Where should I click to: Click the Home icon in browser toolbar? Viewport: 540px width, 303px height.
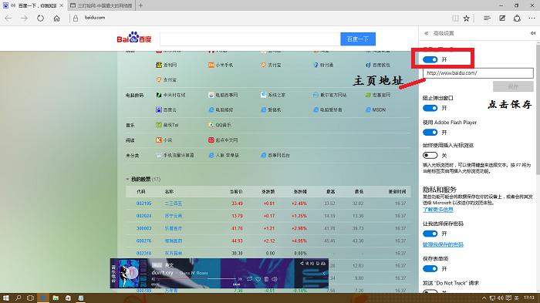point(56,19)
